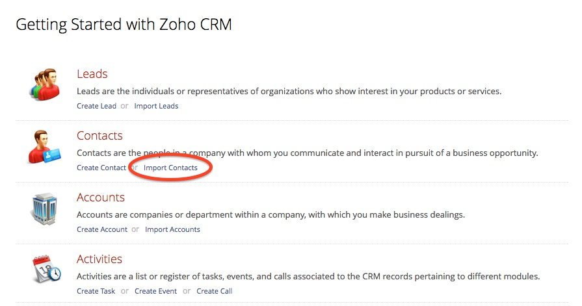The width and height of the screenshot is (582, 306).
Task: Select the Import Leads link
Action: pyautogui.click(x=156, y=106)
